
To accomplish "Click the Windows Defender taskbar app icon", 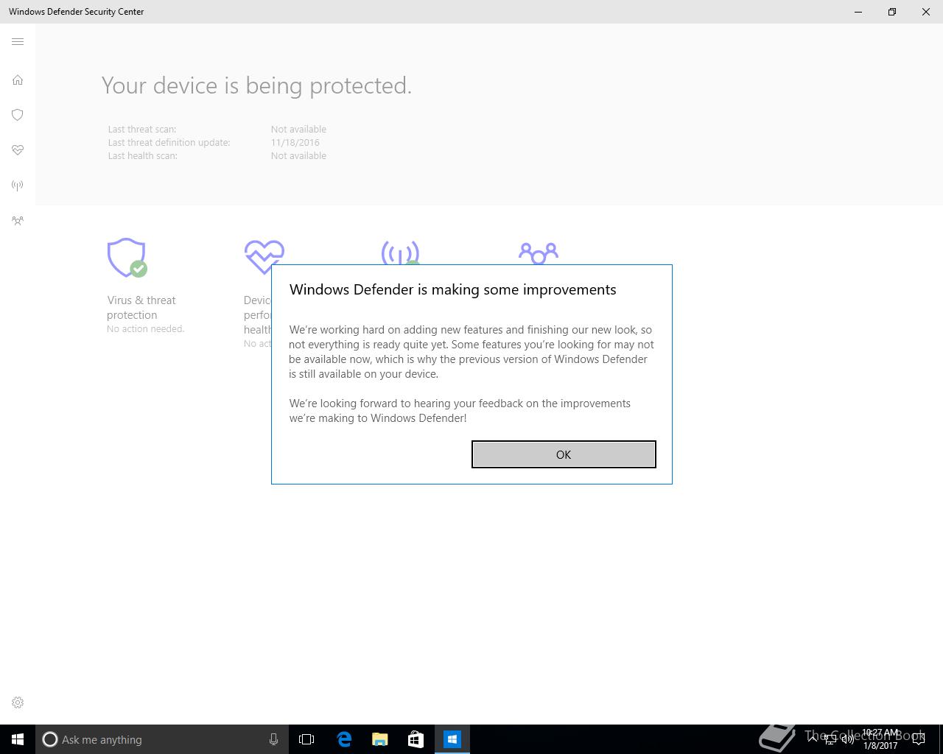I will [x=452, y=739].
